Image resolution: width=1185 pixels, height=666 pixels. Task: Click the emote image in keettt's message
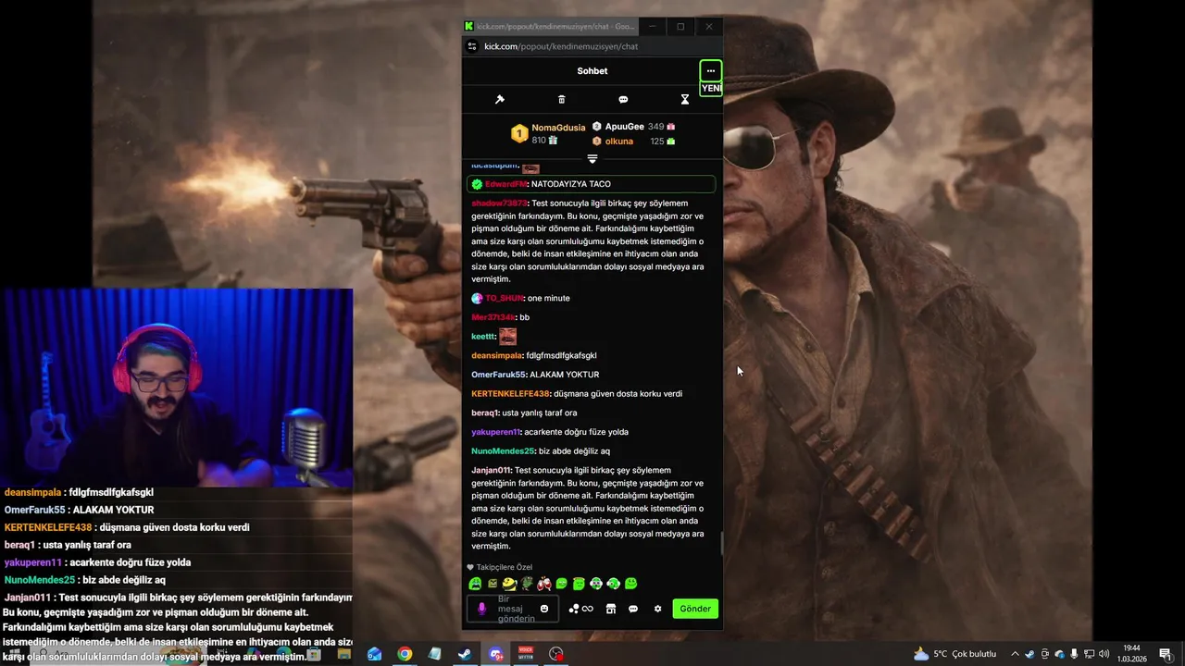tap(507, 337)
